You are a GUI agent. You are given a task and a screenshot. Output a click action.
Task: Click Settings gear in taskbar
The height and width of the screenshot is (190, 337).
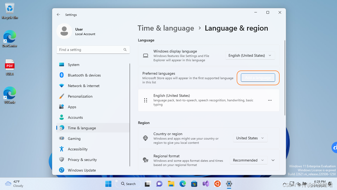click(x=229, y=184)
